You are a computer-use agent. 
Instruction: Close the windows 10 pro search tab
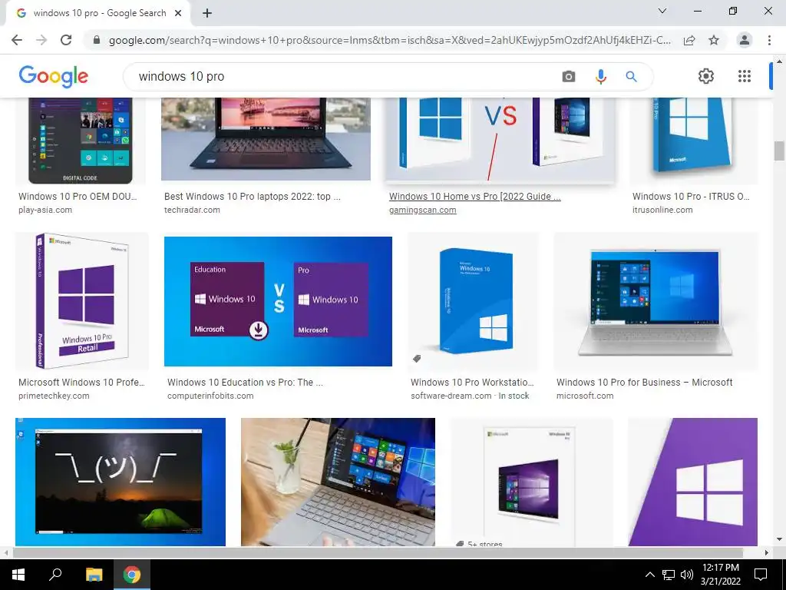178,13
